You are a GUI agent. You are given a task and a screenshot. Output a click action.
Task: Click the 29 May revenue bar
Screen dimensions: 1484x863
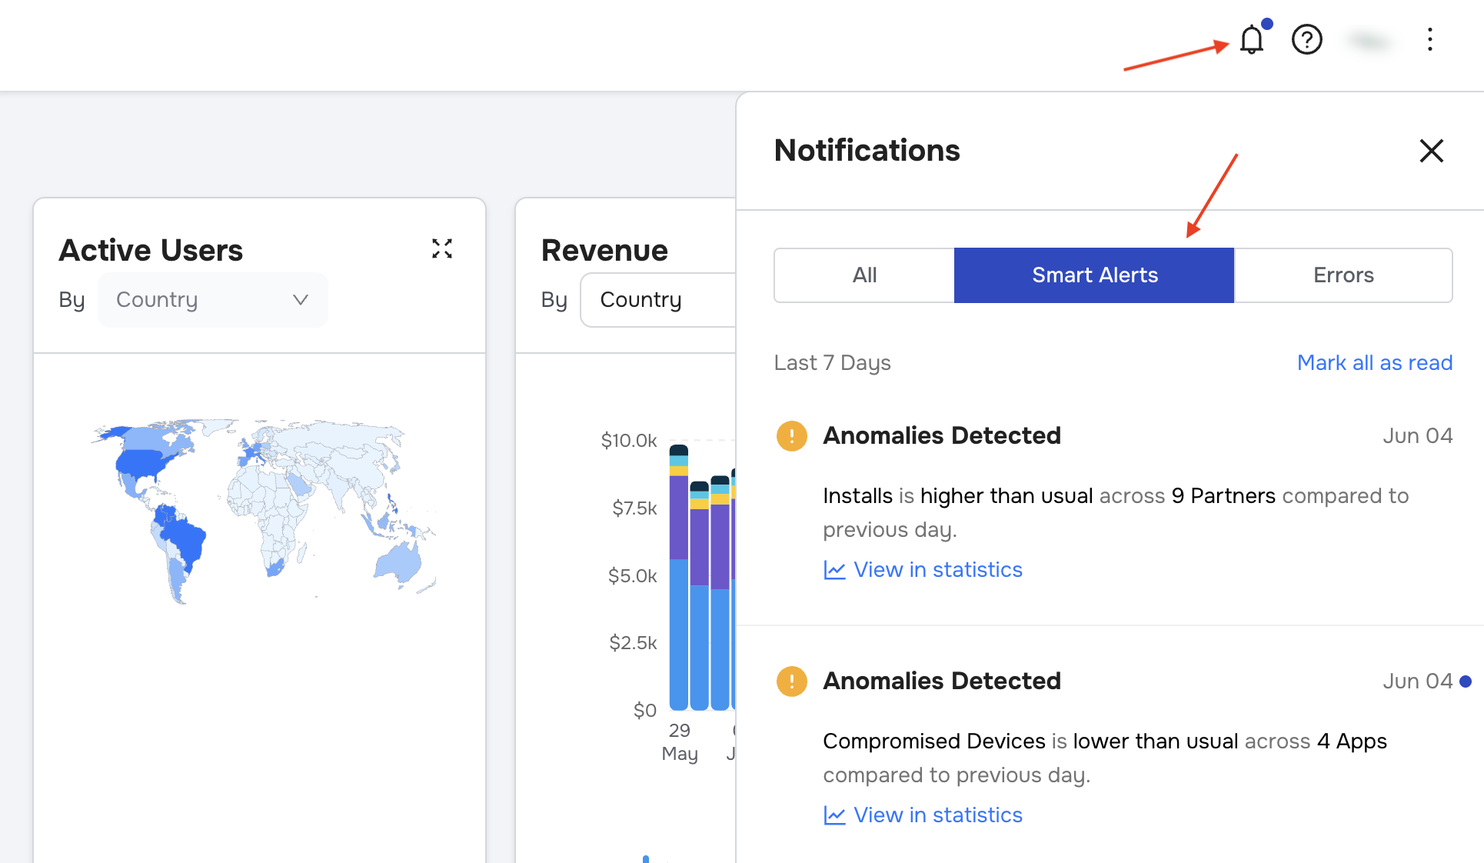pos(678,577)
